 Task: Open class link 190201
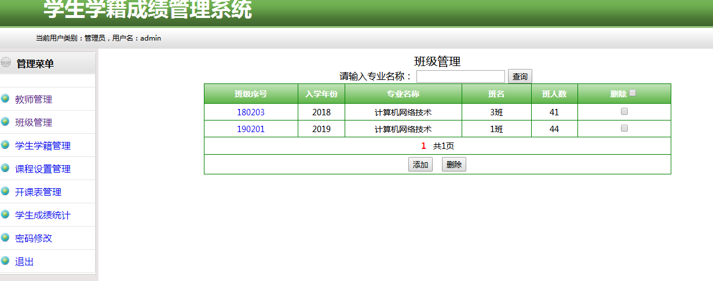tap(251, 129)
